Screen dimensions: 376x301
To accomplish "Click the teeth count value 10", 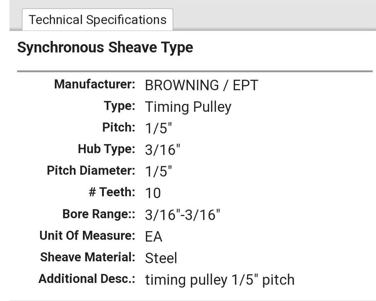I will (x=153, y=193).
